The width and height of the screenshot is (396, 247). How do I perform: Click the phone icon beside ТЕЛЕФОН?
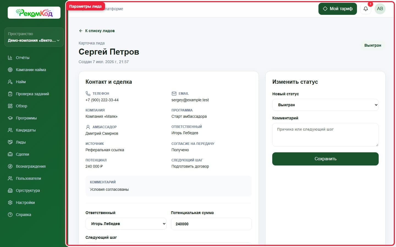pyautogui.click(x=88, y=94)
